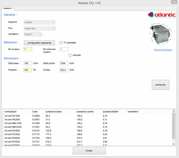Image resolution: width=179 pixels, height=158 pixels.
Task: Click code cell 512650
Action: click(x=36, y=116)
